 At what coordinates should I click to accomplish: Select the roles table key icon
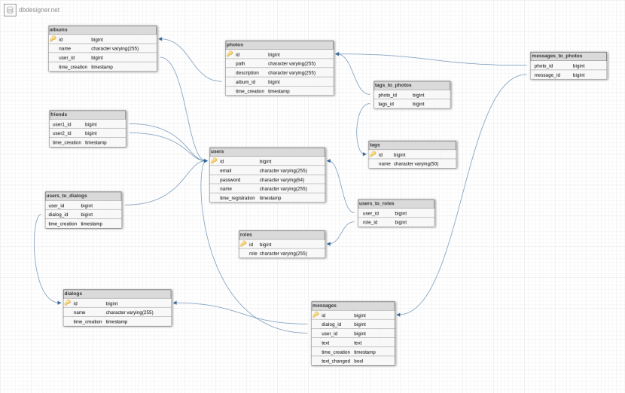(243, 244)
